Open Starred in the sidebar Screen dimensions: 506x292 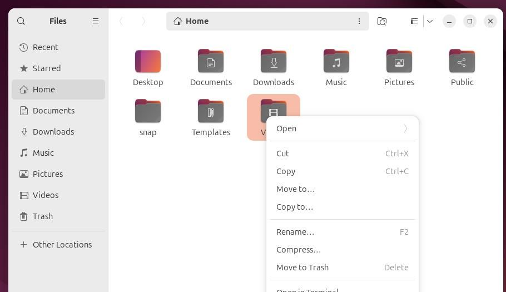tap(58, 68)
